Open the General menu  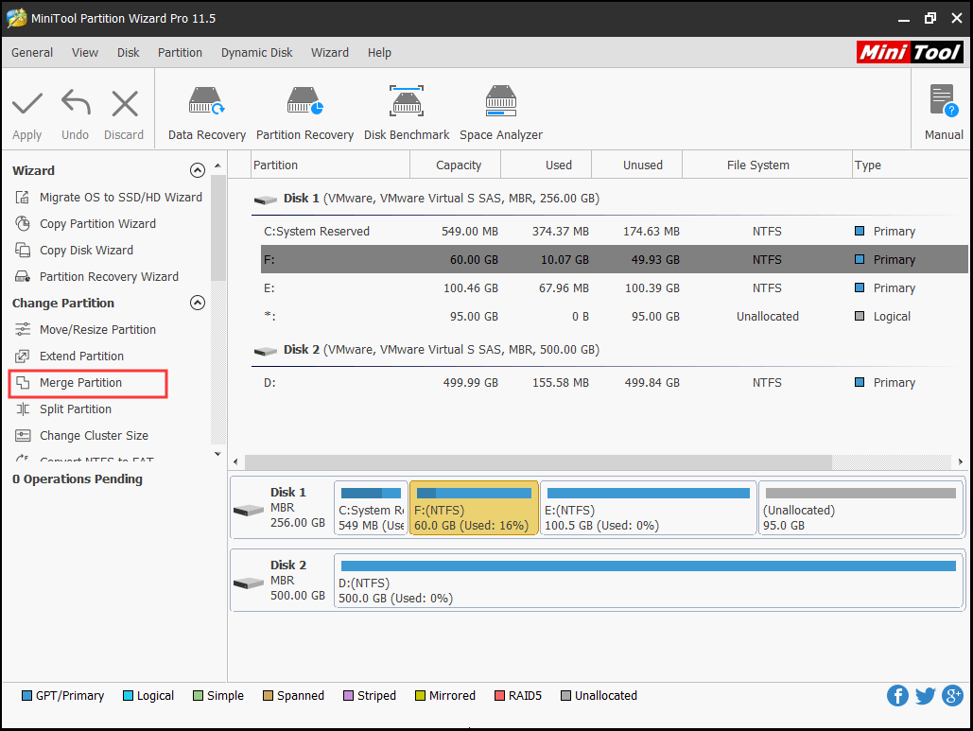[x=32, y=53]
